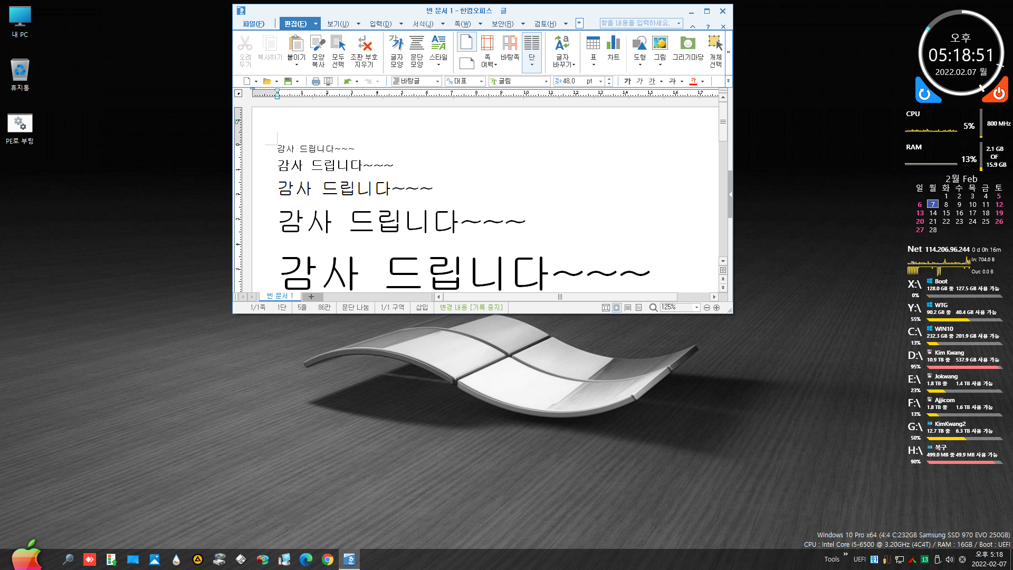Screen dimensions: 1013x570
Task: Click the Open folder icon
Action: 267,81
